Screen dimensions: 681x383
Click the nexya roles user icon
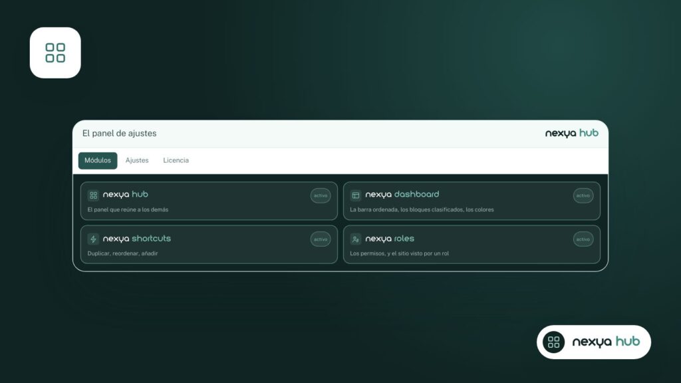pos(356,239)
